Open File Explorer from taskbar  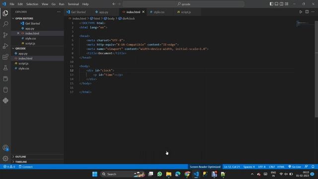click(168, 174)
